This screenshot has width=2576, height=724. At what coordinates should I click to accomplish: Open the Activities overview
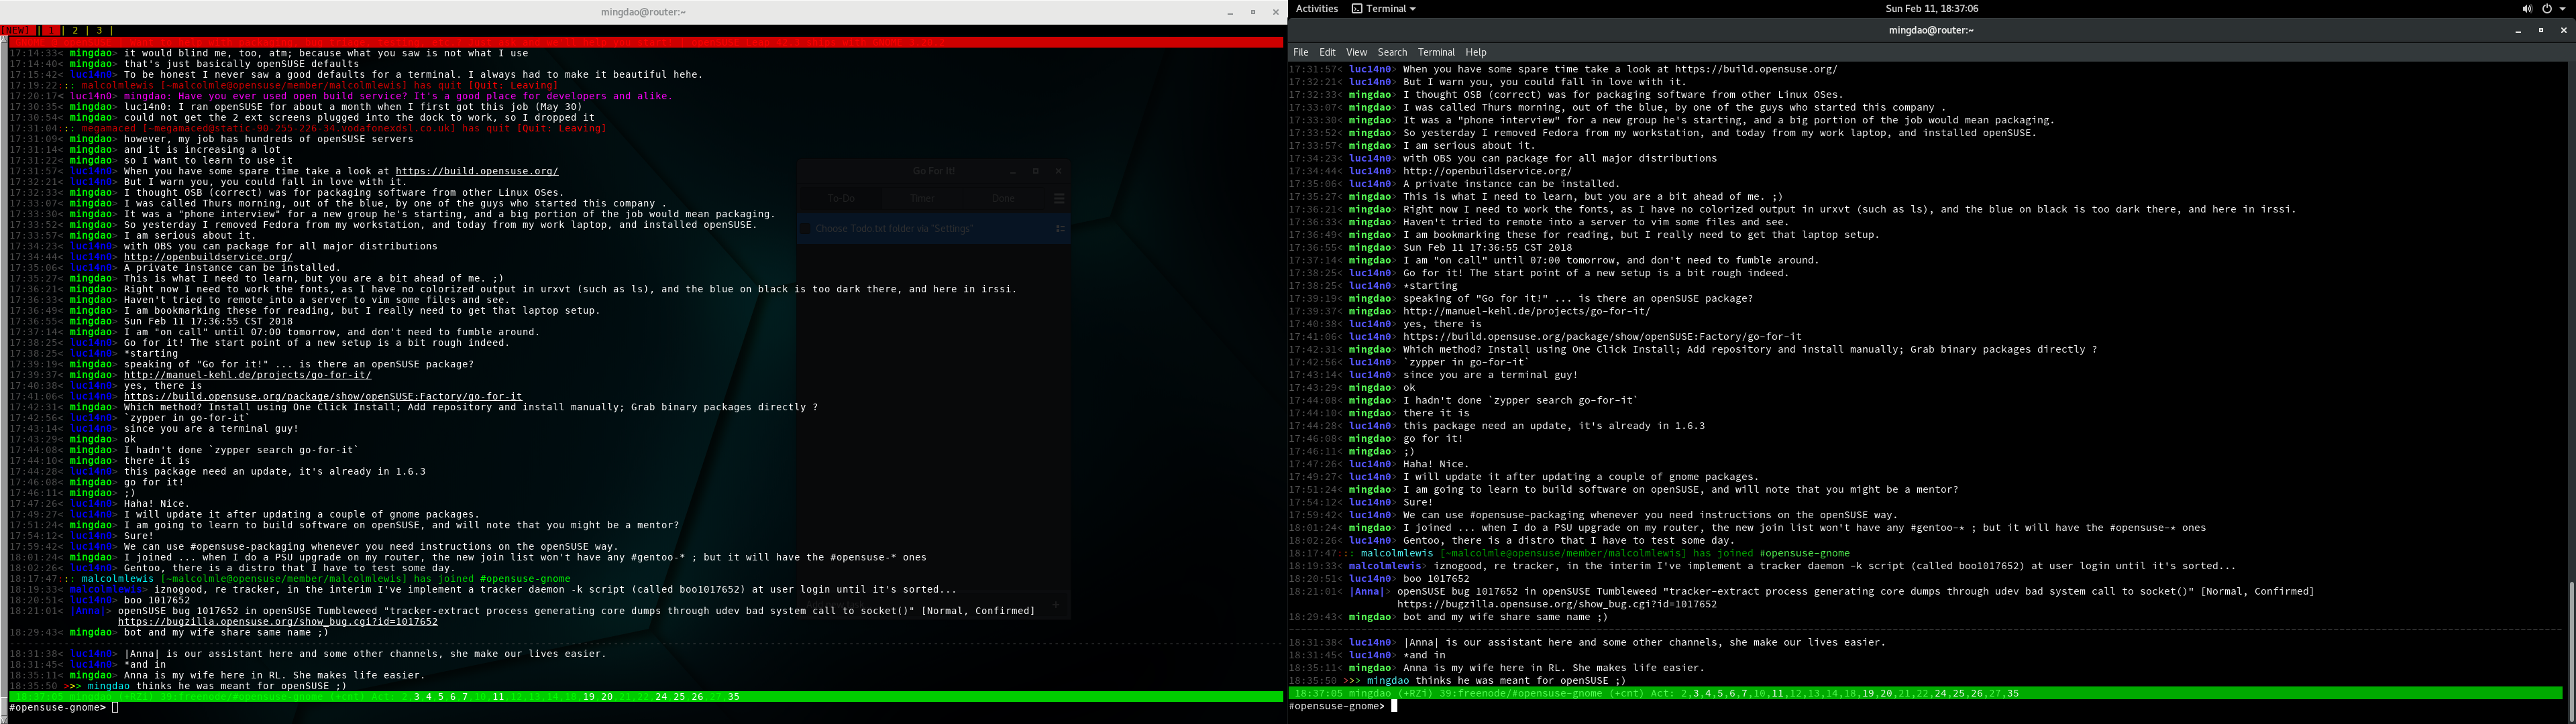coord(1316,8)
